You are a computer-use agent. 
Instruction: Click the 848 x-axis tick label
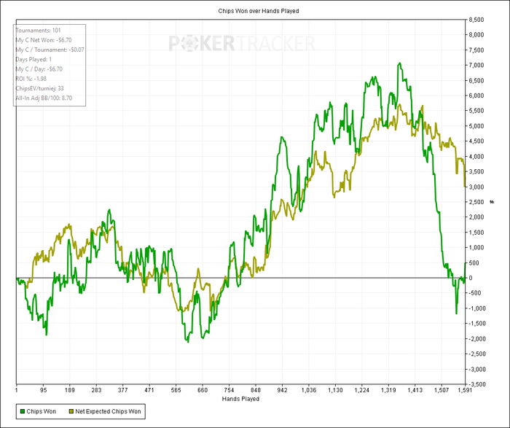(256, 390)
